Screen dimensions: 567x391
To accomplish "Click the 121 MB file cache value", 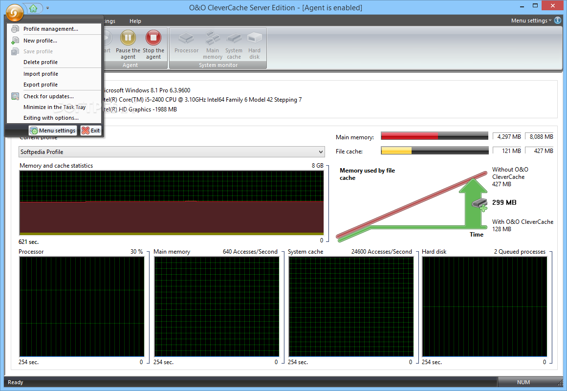I will coord(507,151).
